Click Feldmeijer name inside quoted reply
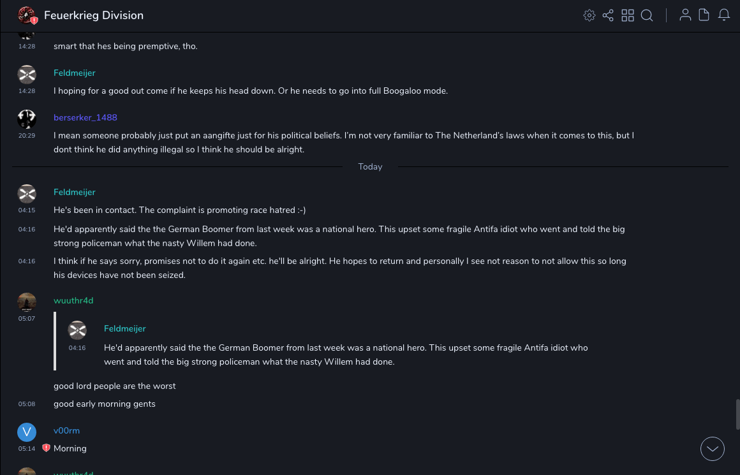 125,329
